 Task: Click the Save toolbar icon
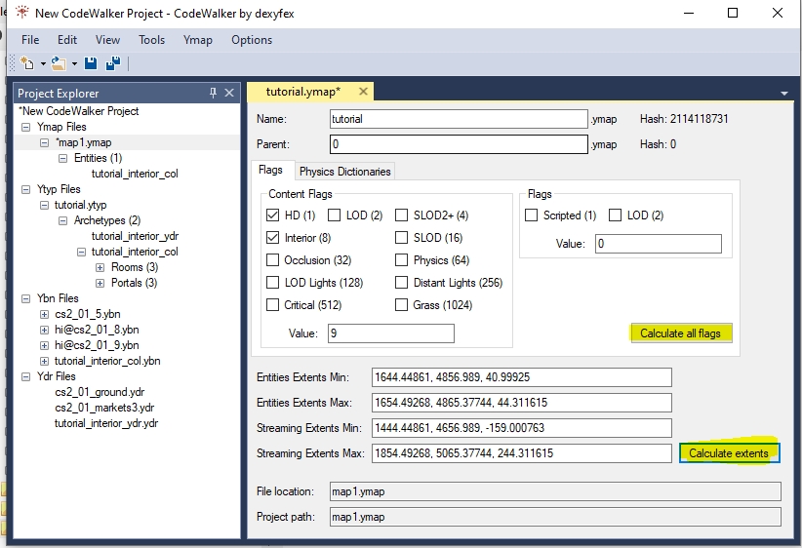(91, 64)
